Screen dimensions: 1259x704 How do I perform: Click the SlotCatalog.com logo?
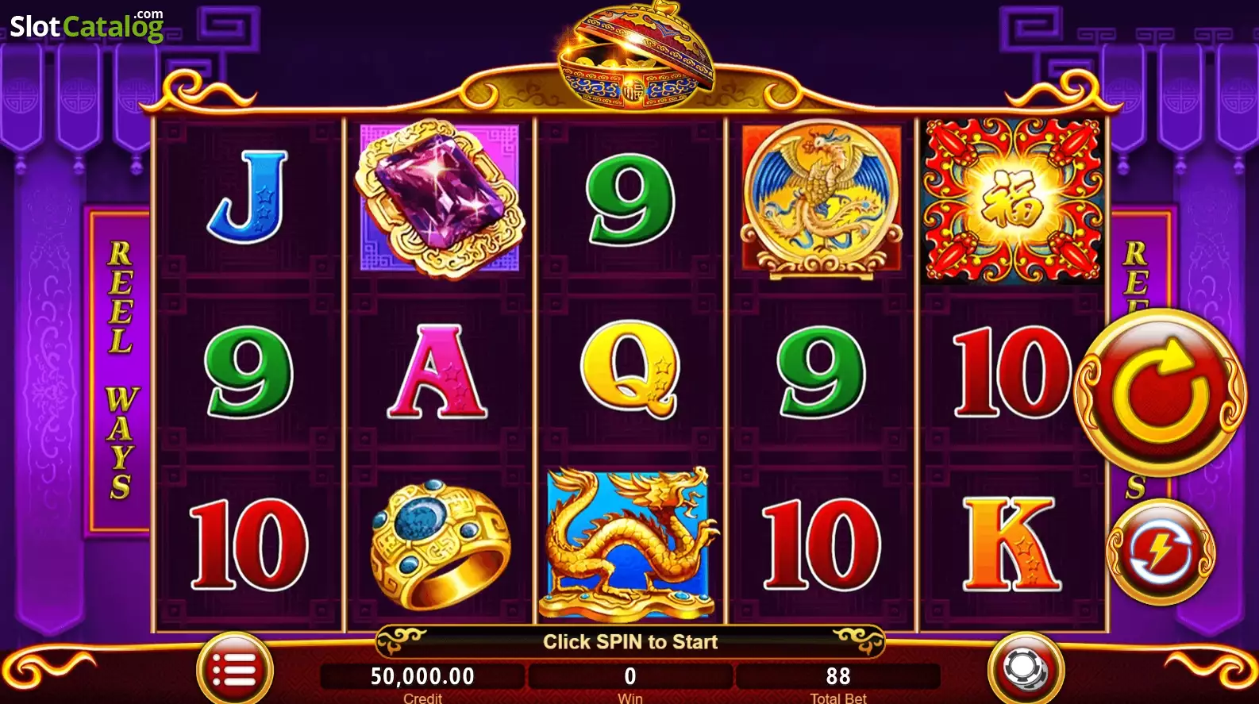click(87, 25)
